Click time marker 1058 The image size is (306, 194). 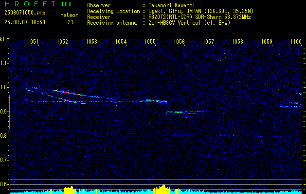click(238, 41)
